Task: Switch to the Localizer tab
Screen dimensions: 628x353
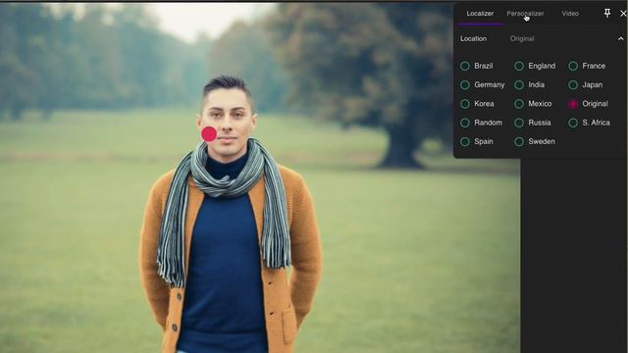Action: pos(480,14)
